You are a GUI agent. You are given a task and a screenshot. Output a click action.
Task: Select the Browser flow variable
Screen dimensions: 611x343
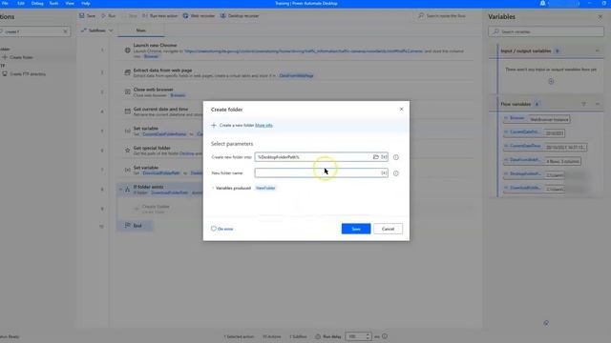point(537,118)
